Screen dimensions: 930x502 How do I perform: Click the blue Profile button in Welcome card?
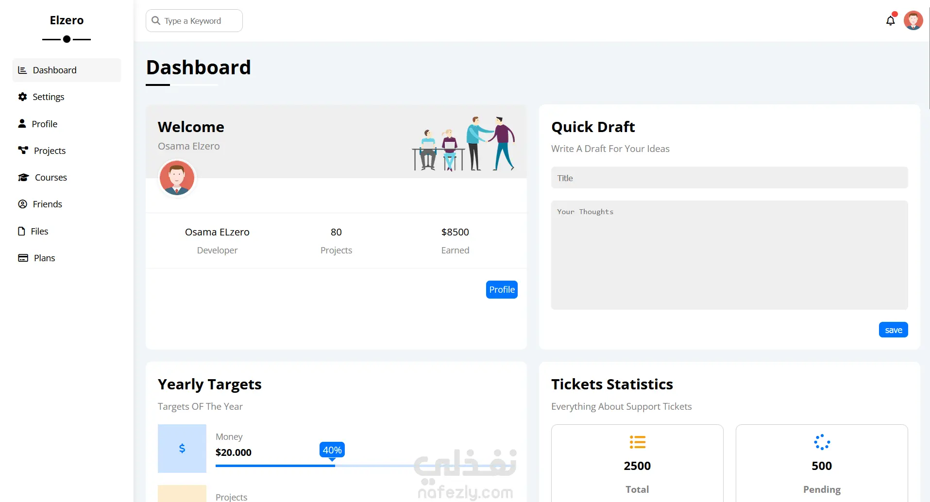coord(502,289)
